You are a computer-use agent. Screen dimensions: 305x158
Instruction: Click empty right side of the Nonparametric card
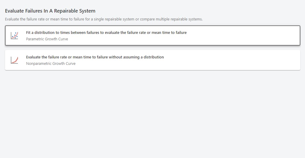point(249,60)
